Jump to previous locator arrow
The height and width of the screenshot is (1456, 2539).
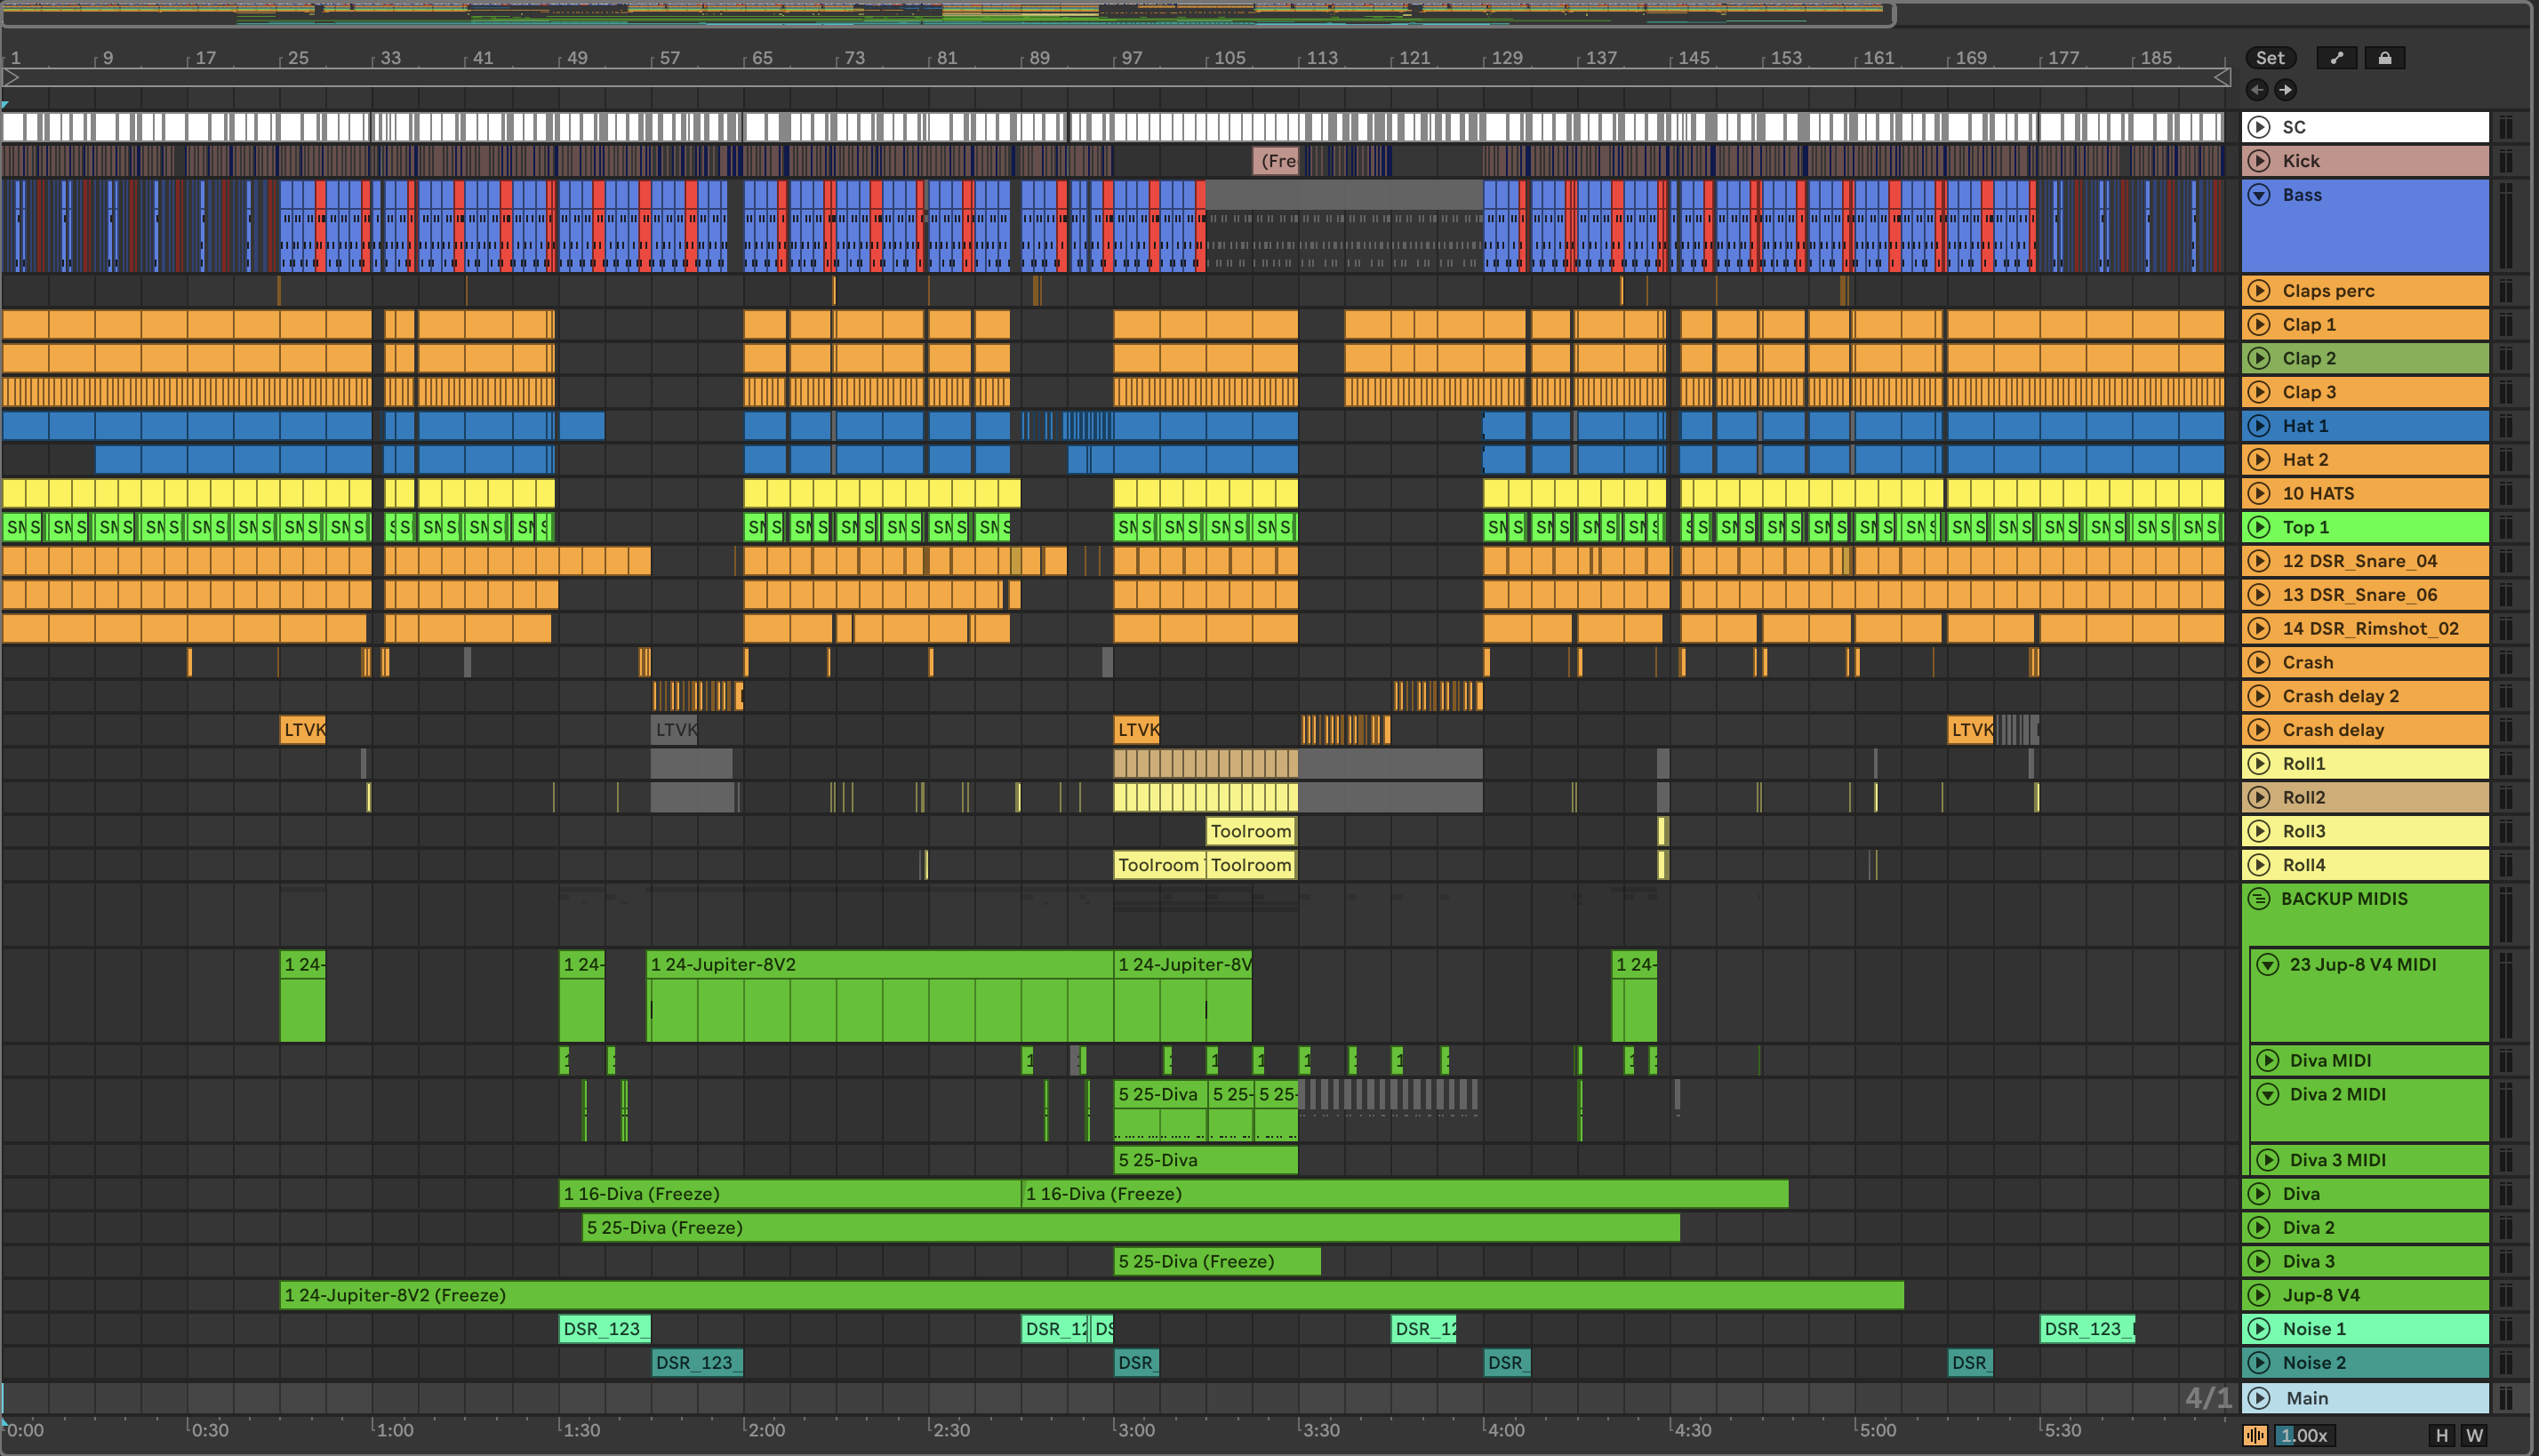point(2257,90)
